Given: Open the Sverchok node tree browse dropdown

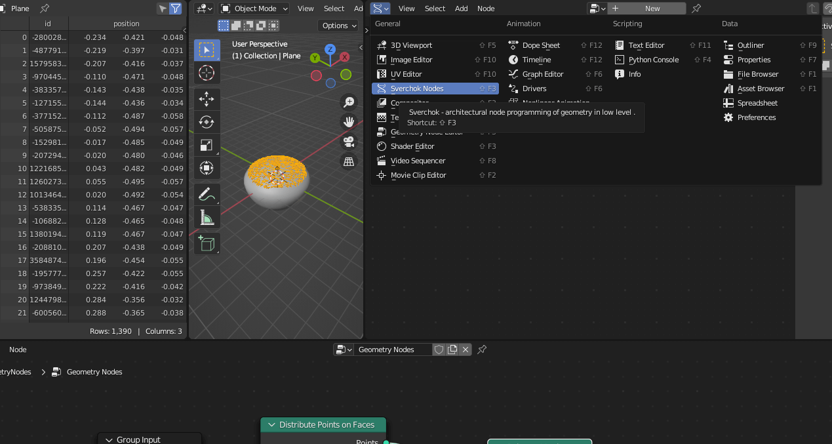Looking at the screenshot, I should pyautogui.click(x=597, y=9).
